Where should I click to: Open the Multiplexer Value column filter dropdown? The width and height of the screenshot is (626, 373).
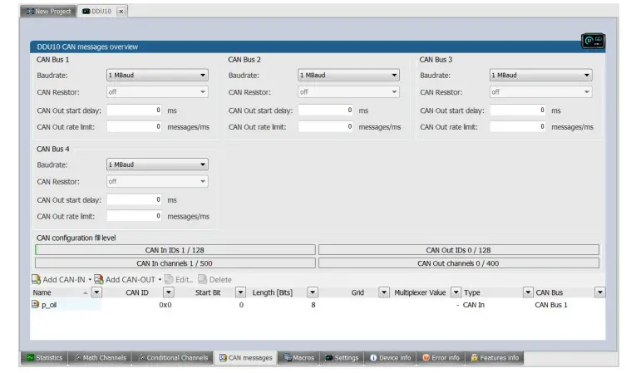point(456,292)
